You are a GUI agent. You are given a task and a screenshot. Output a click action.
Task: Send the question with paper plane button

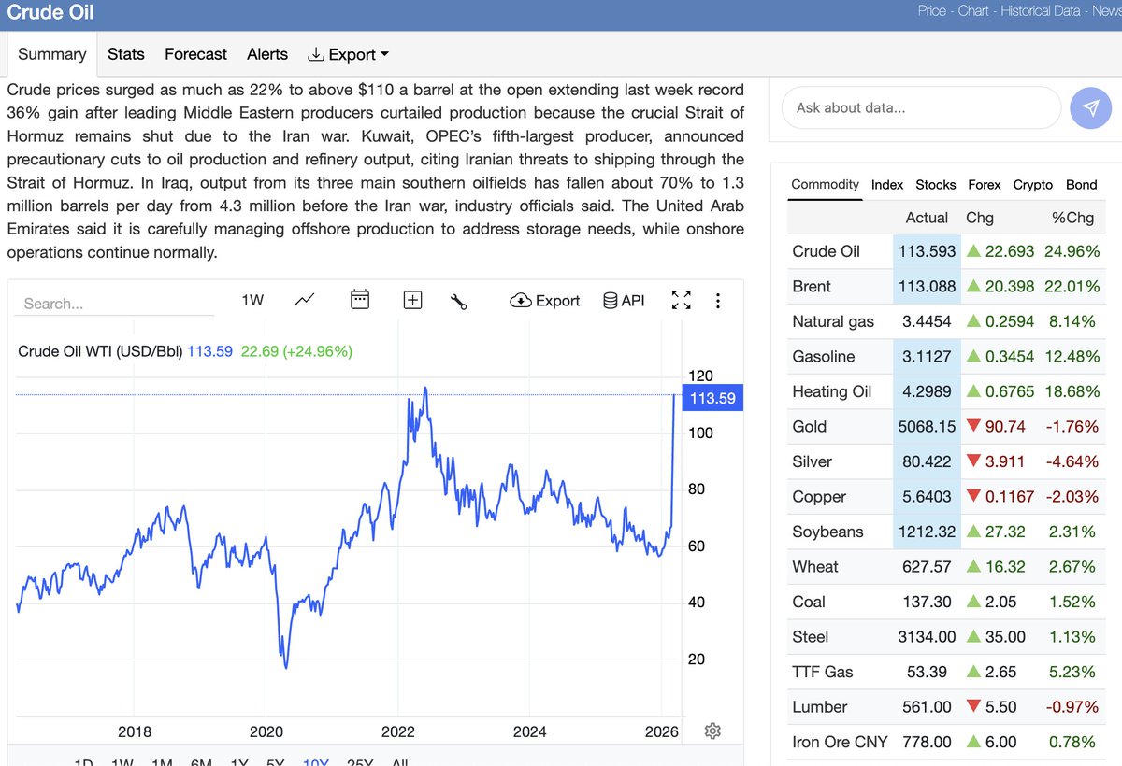pyautogui.click(x=1091, y=108)
